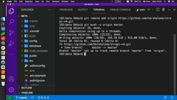Click the feedback icon in status bar
Screen dimensions: 177x100
tap(165, 97)
